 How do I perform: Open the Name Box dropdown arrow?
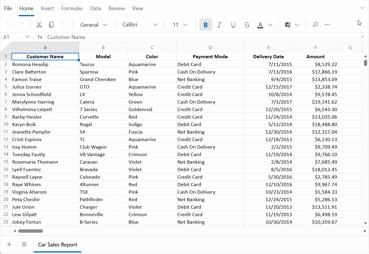click(27, 37)
